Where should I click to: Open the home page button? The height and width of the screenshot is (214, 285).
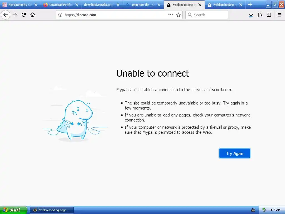(x=33, y=15)
